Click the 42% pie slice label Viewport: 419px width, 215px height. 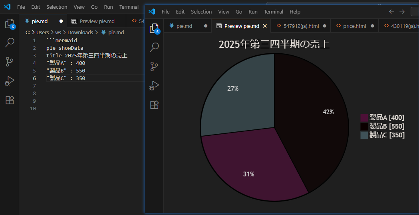pos(328,112)
